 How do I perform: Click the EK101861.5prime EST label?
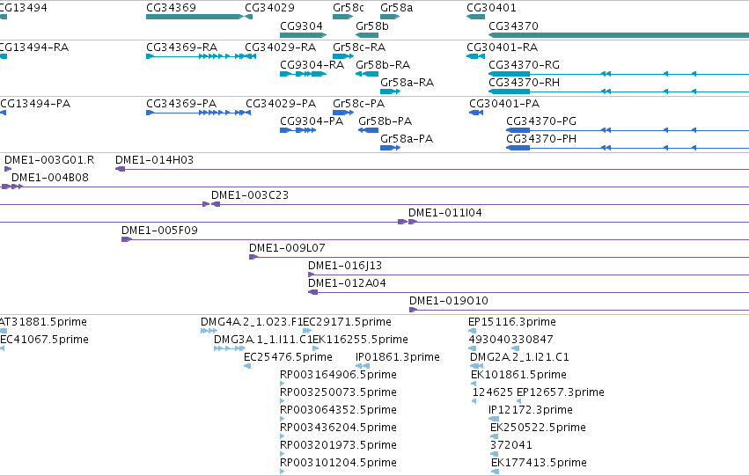point(518,375)
